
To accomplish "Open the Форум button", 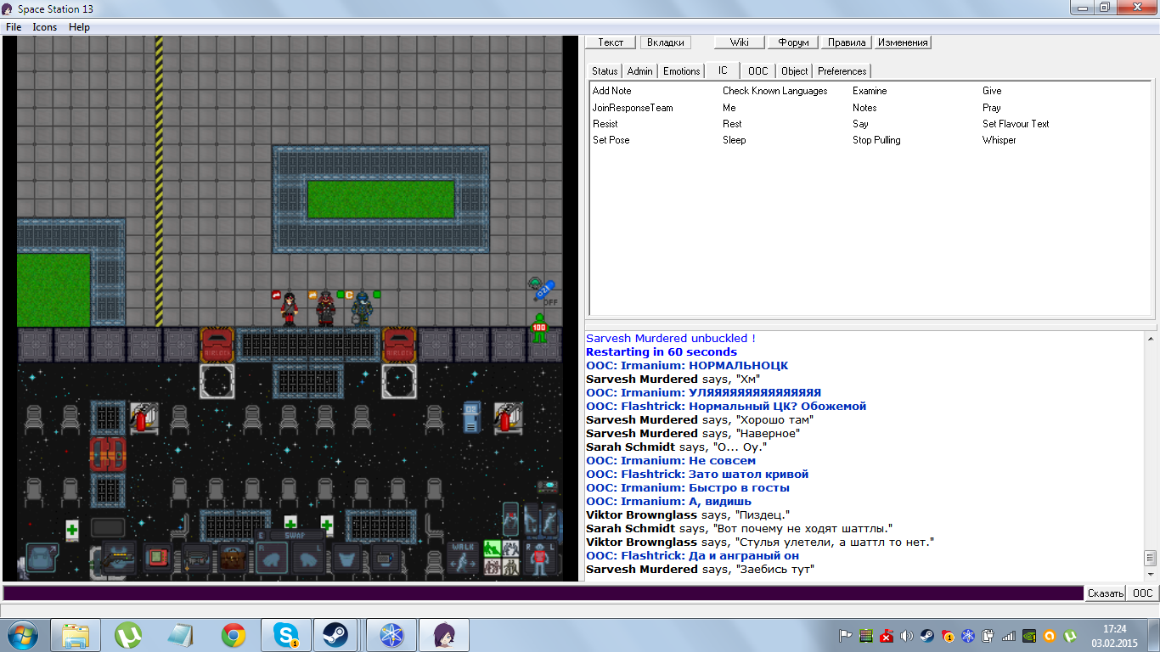I will pyautogui.click(x=793, y=42).
